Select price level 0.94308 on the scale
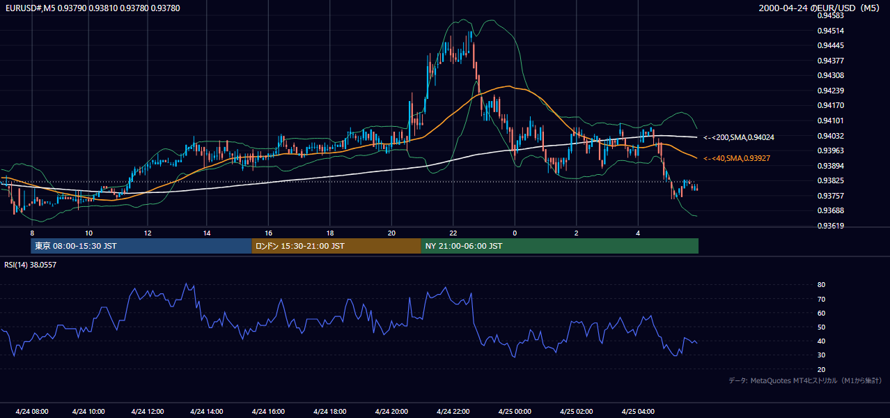This screenshot has height=418, width=890. coord(831,75)
